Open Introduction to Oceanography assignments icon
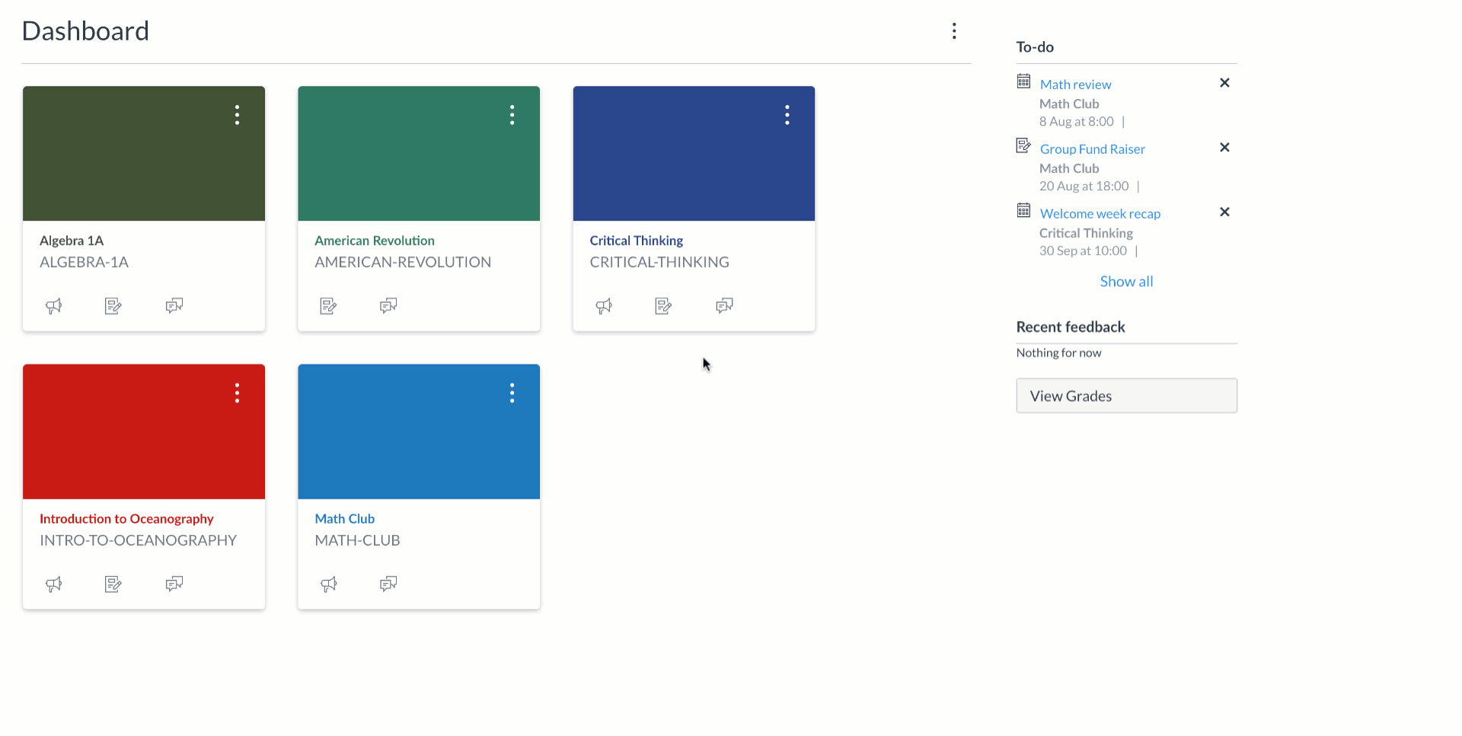 click(x=113, y=584)
